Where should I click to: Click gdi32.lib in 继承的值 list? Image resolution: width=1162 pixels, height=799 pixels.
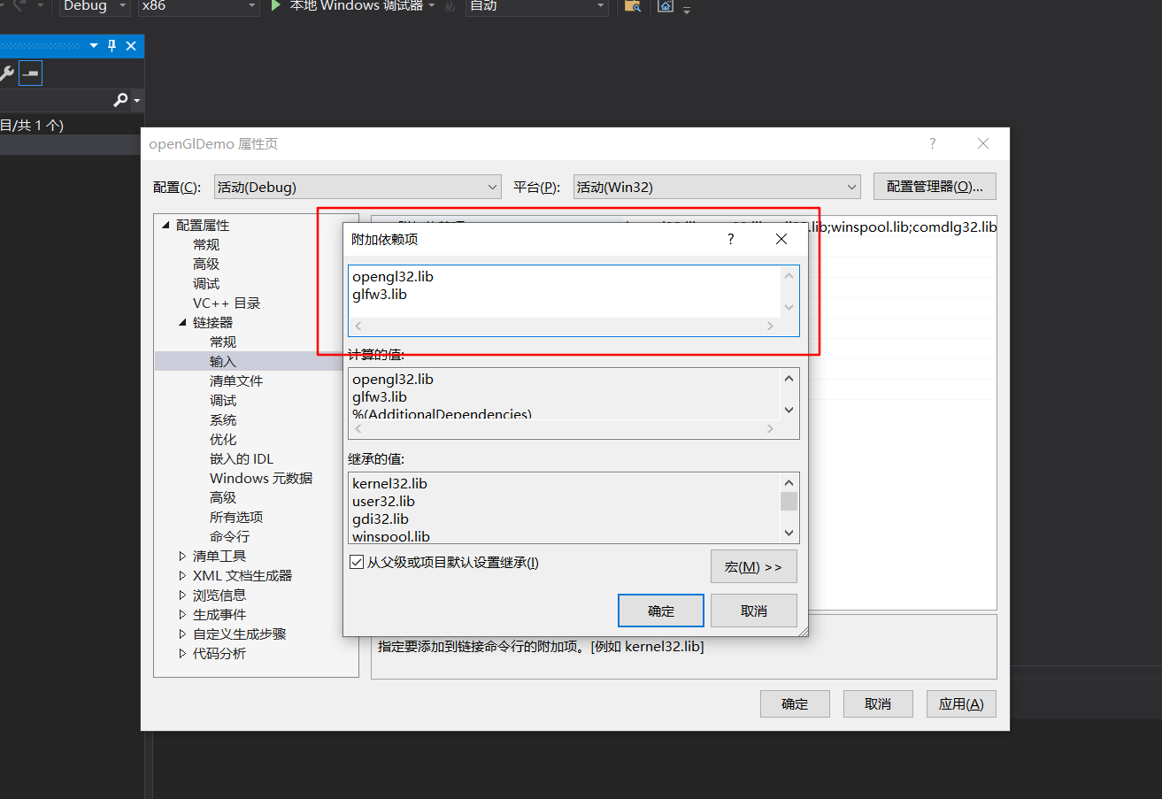(x=381, y=519)
